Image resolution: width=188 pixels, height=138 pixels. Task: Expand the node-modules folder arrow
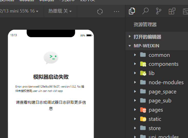(x=135, y=82)
